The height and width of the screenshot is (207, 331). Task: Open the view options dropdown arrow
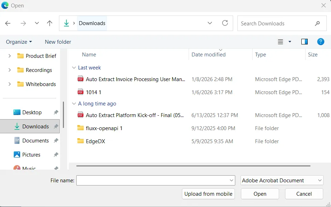(290, 42)
